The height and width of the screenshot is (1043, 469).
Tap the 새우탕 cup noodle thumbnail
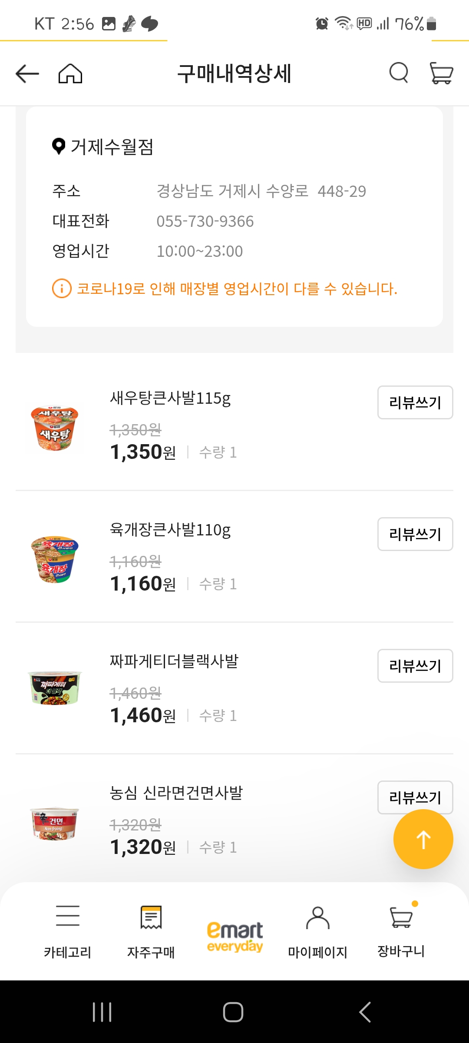point(55,428)
